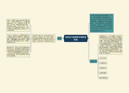Select the note beginning 陈先生则认为

18,51
